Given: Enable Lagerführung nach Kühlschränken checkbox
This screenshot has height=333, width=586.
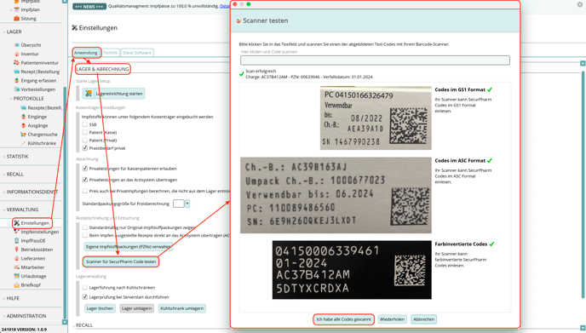Looking at the screenshot, I should click(x=85, y=287).
